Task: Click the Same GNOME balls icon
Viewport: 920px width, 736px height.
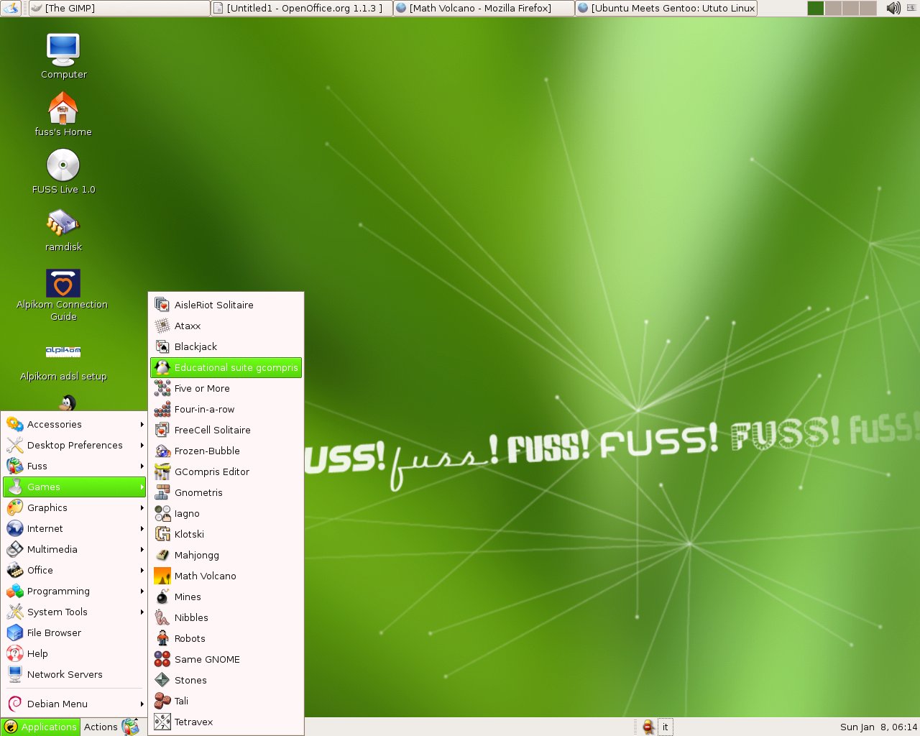Action: pos(162,659)
